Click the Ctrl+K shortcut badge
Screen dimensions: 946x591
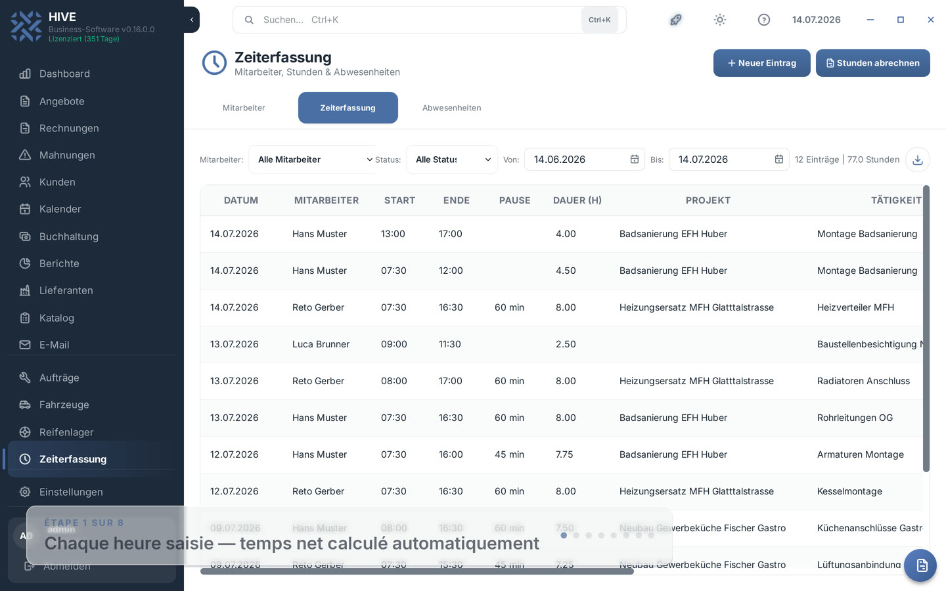click(600, 20)
